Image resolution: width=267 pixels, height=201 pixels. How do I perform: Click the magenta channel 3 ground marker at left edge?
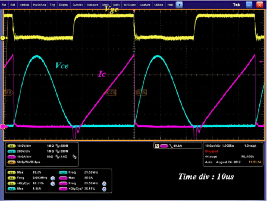click(x=2, y=127)
